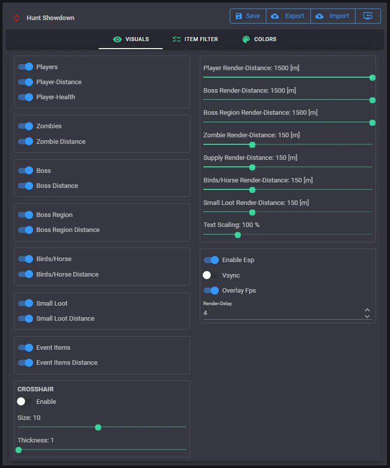Screen dimensions: 390x468
Task: Click the monitor screen icon button
Action: tap(368, 16)
